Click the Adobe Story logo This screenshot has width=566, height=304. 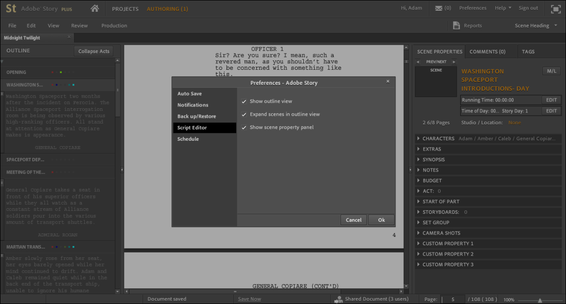coord(11,8)
